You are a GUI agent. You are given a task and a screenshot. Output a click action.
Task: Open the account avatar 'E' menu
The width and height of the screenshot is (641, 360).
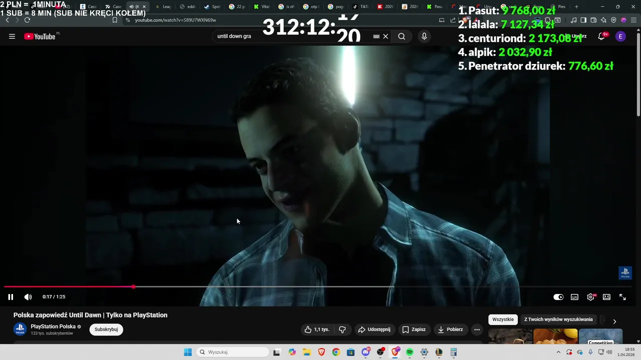(620, 36)
